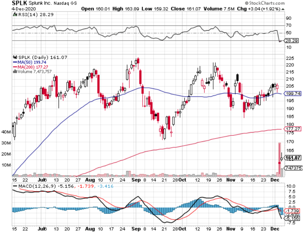Click the tall red December volume spike bar
This screenshot has width=304, height=232.
[279, 160]
